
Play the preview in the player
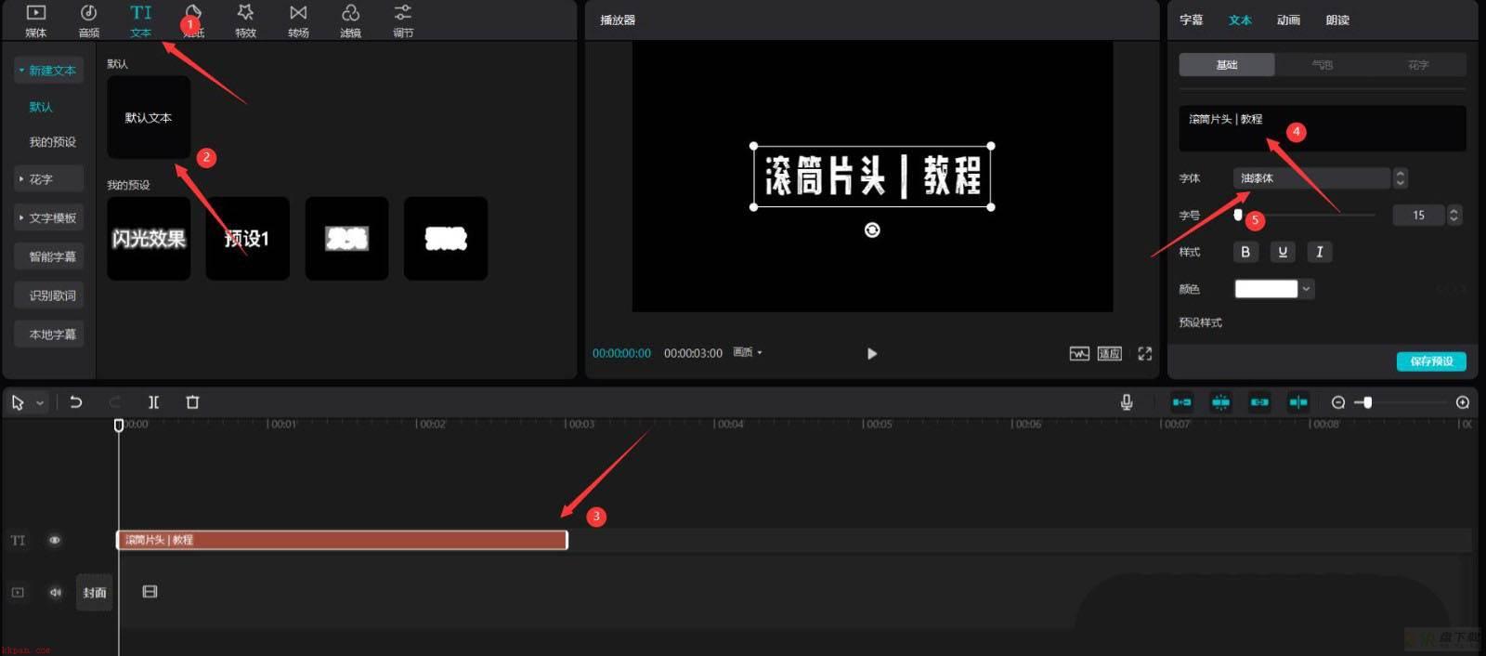tap(871, 354)
